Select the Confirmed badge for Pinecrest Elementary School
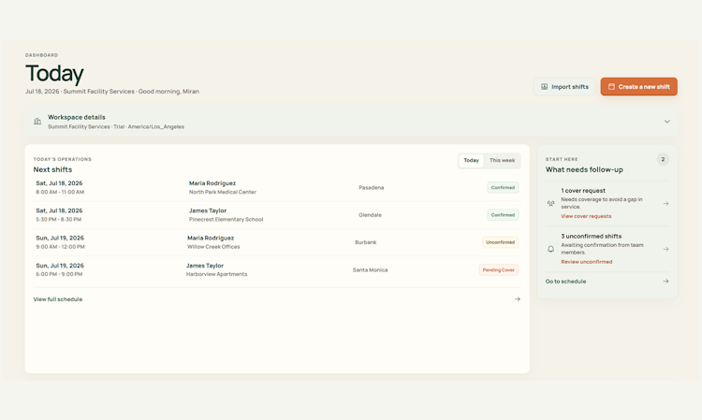This screenshot has height=420, width=702. click(503, 215)
